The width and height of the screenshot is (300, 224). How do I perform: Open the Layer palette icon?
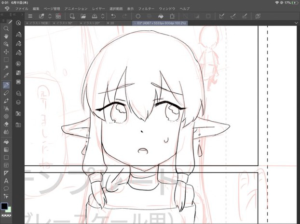pyautogui.click(x=18, y=102)
